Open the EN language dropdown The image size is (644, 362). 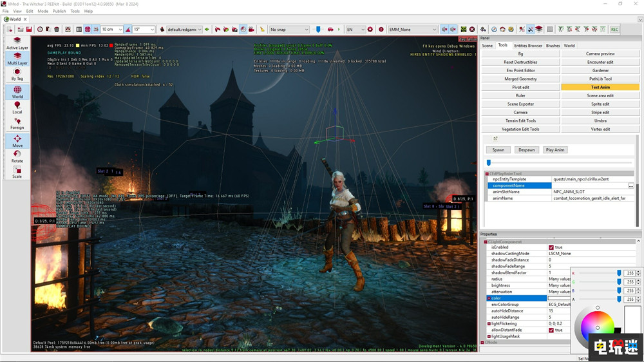[355, 30]
